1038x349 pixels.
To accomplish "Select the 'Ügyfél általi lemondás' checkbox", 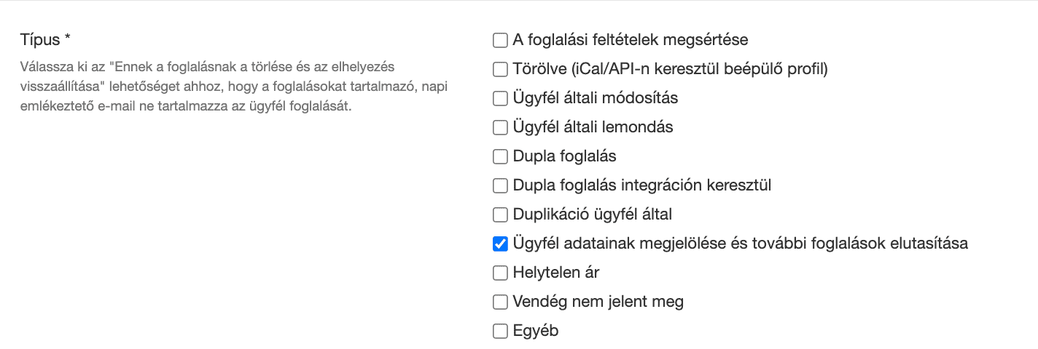I will point(500,127).
